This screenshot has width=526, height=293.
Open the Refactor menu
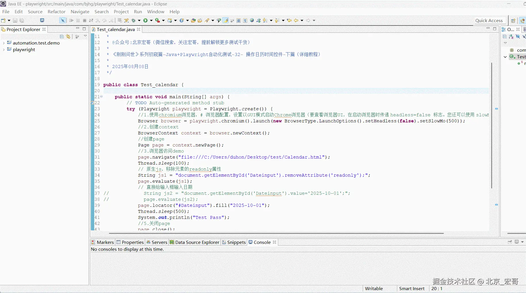point(57,11)
